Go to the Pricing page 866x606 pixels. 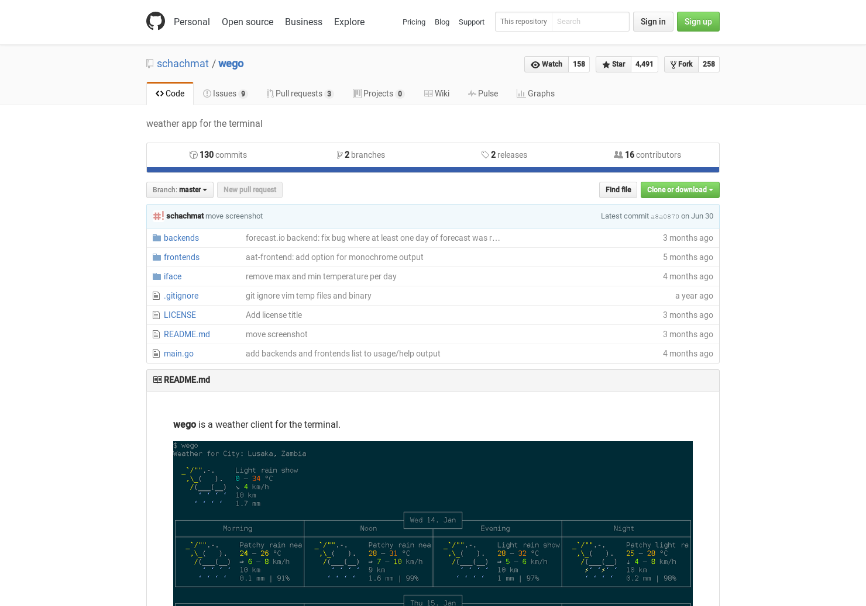pyautogui.click(x=414, y=22)
